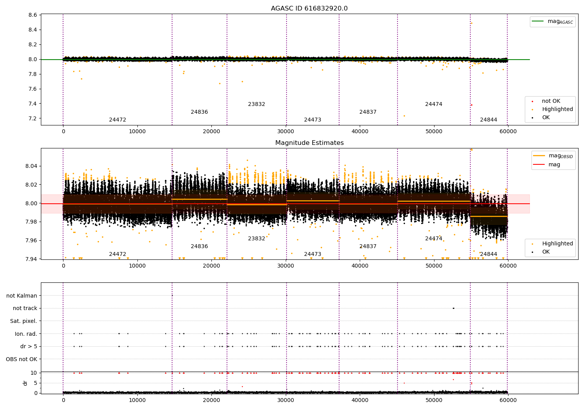Click the green line swatch in mag AGASC legend
The image size is (584, 409).
click(x=538, y=21)
